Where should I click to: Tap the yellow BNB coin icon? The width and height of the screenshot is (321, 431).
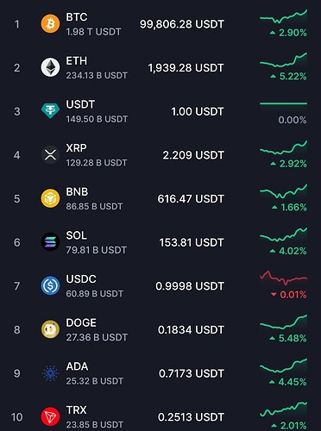tap(50, 198)
